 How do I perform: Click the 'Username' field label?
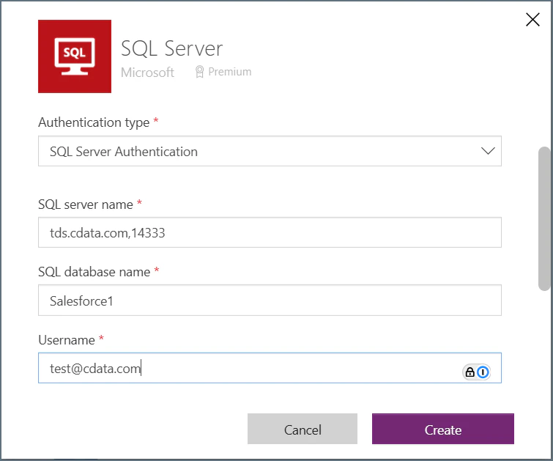(67, 340)
